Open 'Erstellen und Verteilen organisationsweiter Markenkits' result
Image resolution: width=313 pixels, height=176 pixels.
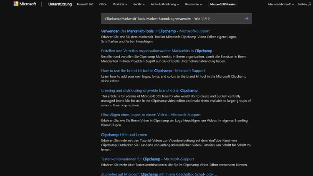158,51
